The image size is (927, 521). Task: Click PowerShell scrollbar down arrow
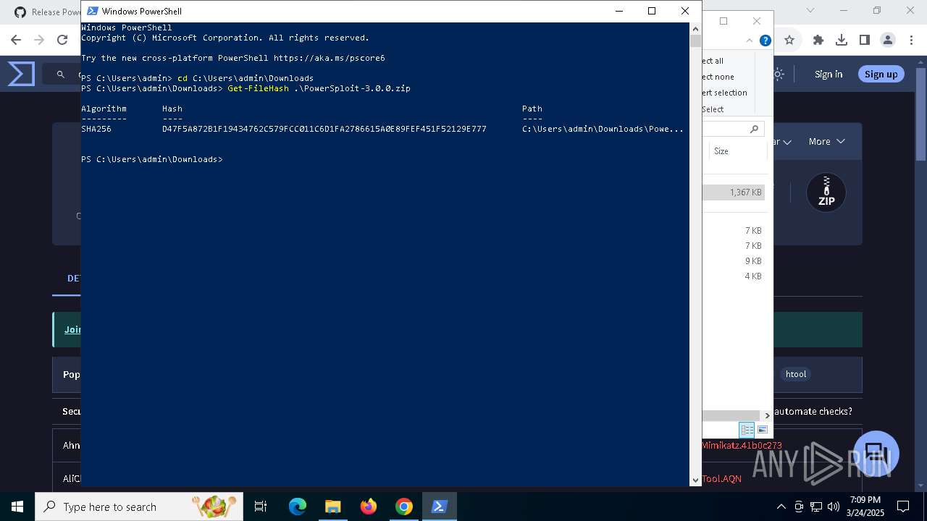695,480
